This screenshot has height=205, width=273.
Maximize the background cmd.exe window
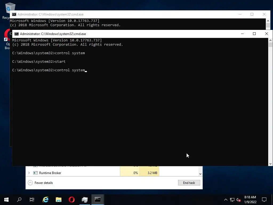(x=252, y=14)
